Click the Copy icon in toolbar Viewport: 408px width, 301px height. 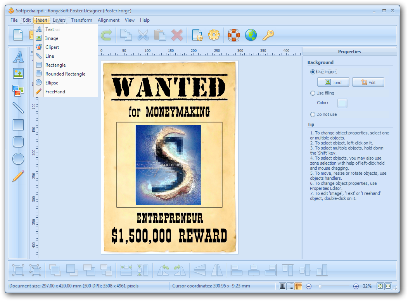coord(126,35)
